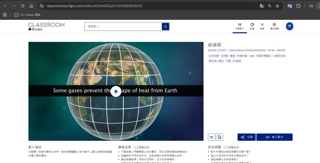Open the 所有影片 tab

pyautogui.click(x=240, y=26)
